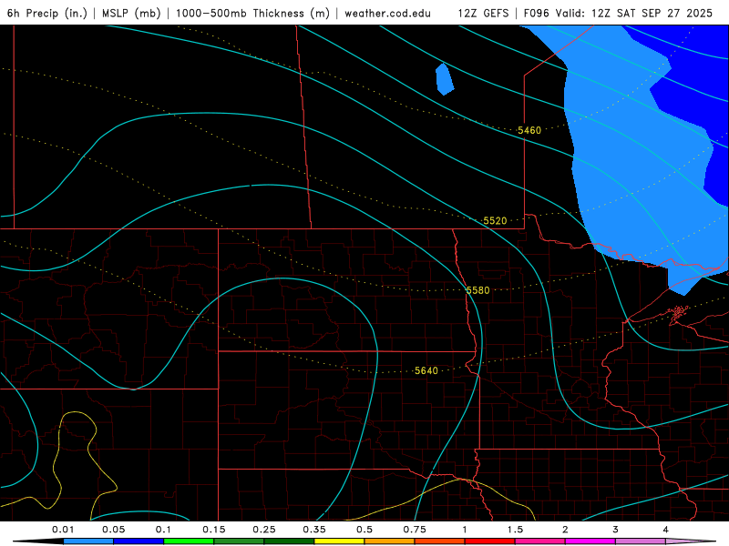Click the orange-red 0.75–1 legend swatch
The image size is (729, 546).
pyautogui.click(x=440, y=541)
